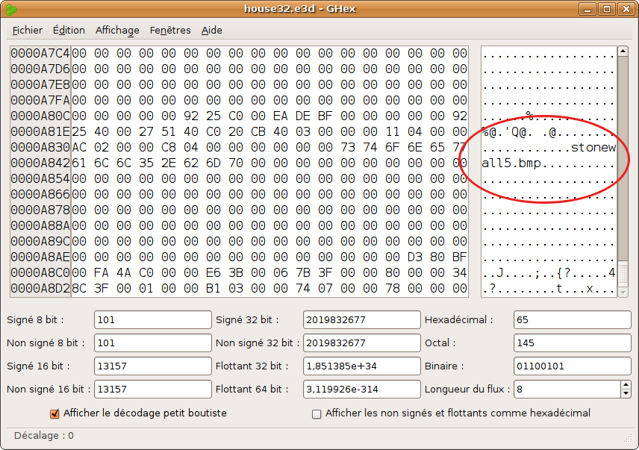
Task: Click the window resize grip in status bar
Action: [x=628, y=438]
